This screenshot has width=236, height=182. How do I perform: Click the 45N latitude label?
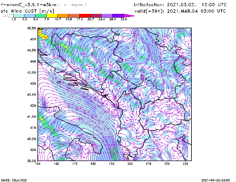[x=33, y=39]
